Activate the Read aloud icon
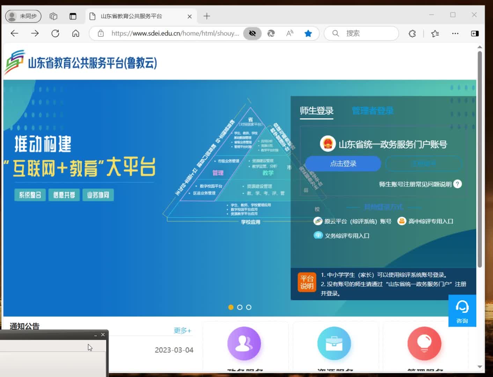The height and width of the screenshot is (377, 493). click(x=290, y=34)
